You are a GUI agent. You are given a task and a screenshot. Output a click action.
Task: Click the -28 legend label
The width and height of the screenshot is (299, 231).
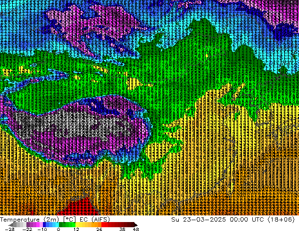[10, 229]
